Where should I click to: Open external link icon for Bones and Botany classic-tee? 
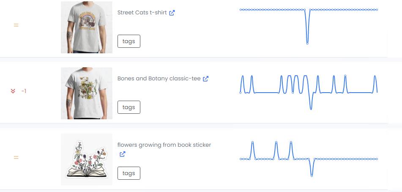pos(206,79)
